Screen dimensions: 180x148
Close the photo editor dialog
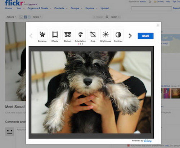[158, 25]
